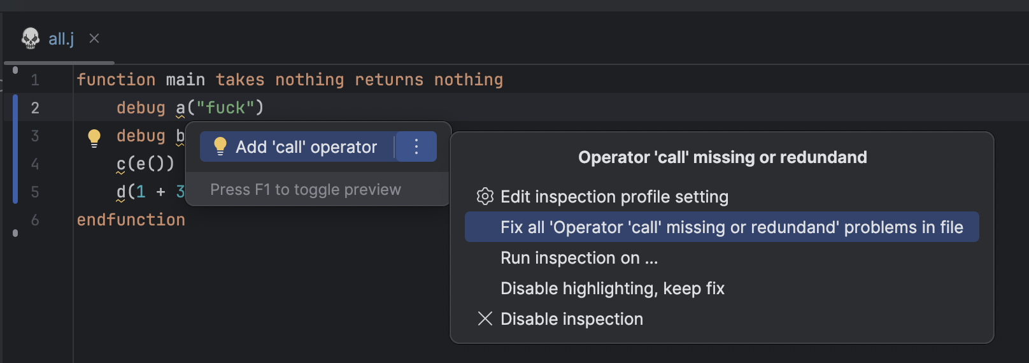Click the X icon beside Disable inspection

[485, 318]
